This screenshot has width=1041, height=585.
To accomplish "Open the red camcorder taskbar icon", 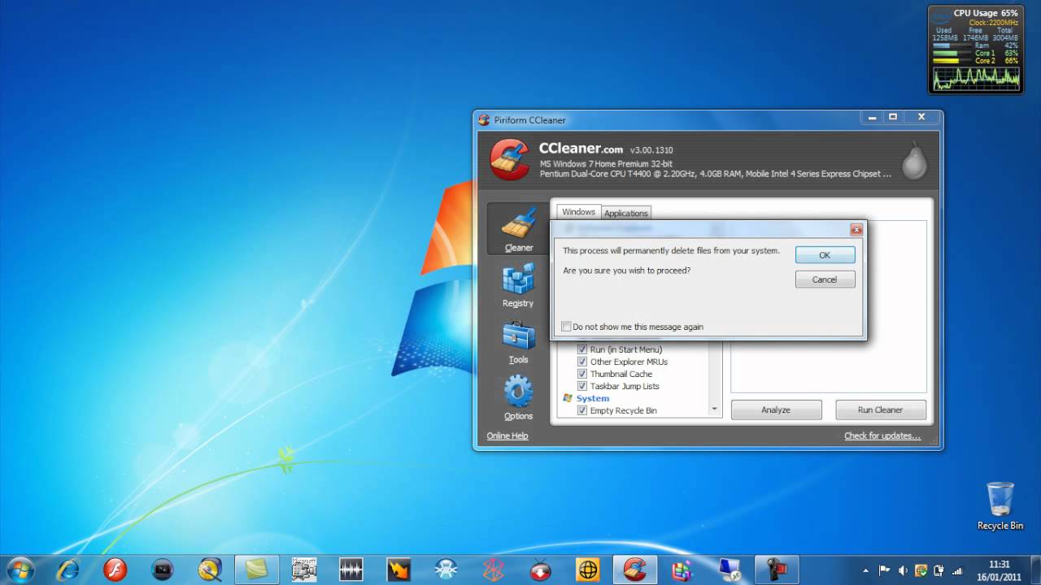I will [777, 570].
